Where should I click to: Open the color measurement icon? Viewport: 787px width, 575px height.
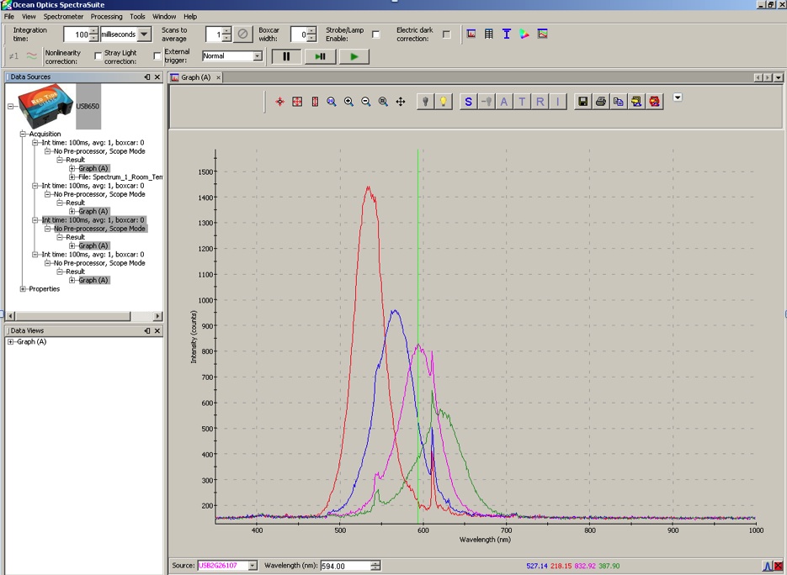(x=524, y=34)
